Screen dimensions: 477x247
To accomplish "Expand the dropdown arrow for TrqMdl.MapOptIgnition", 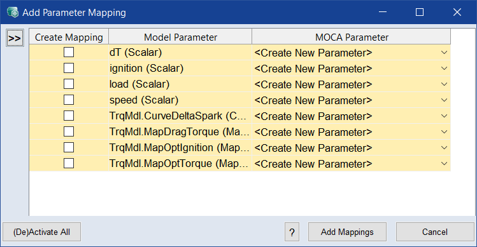I will 444,148.
